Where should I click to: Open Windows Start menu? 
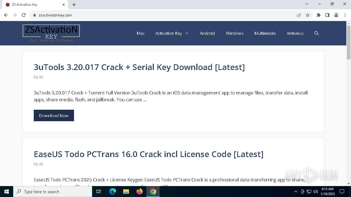(x=7, y=192)
